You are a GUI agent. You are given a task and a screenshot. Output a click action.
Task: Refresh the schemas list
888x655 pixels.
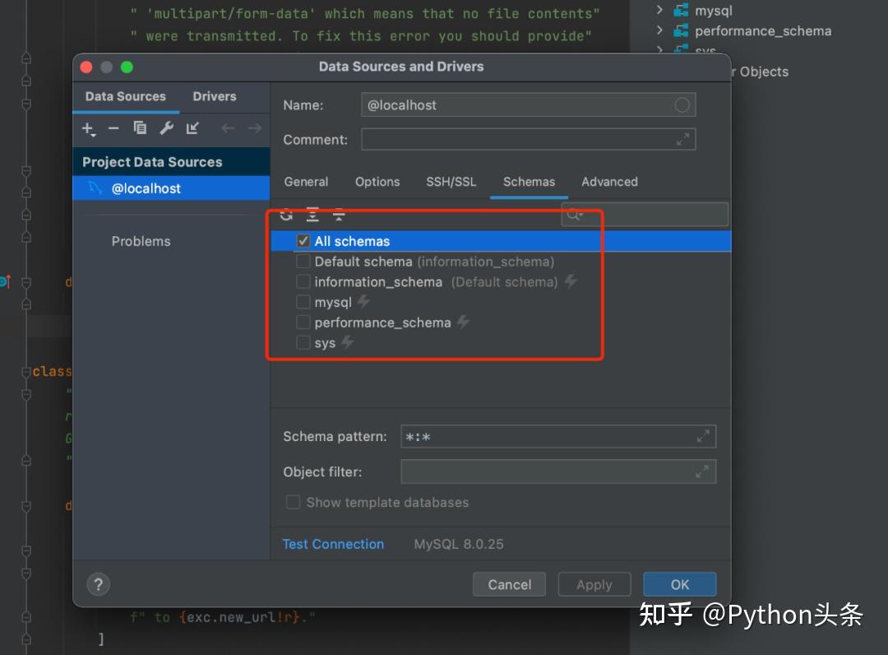tap(287, 215)
